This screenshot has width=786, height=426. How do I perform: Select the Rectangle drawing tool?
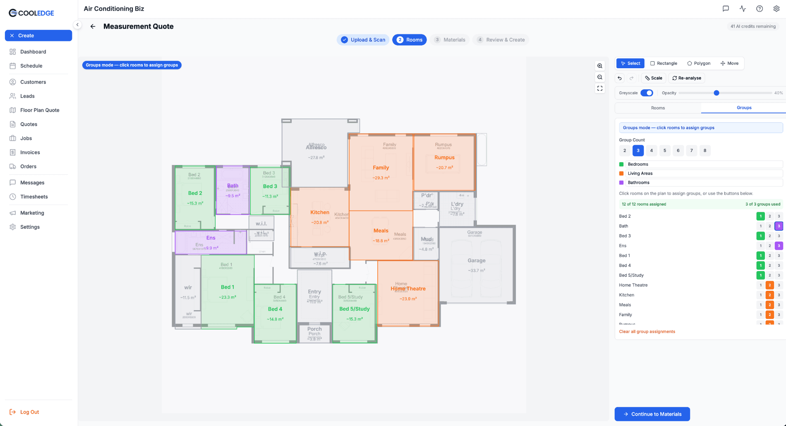[664, 63]
